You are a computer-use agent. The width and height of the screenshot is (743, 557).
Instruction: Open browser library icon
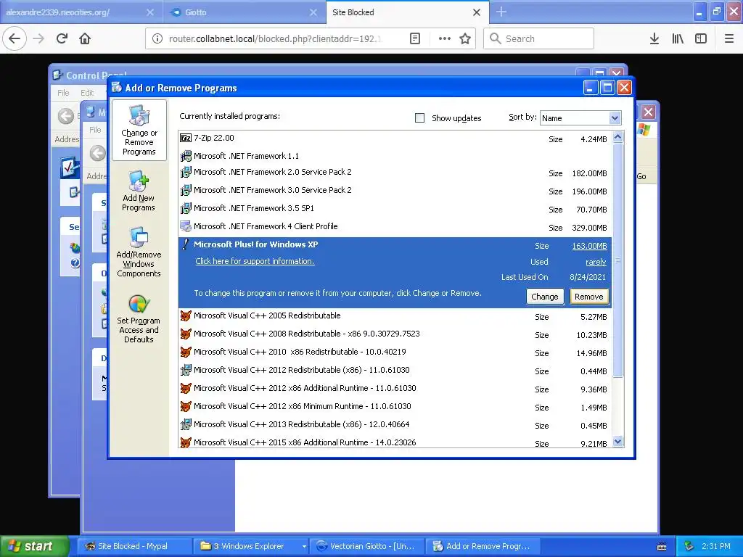[678, 38]
